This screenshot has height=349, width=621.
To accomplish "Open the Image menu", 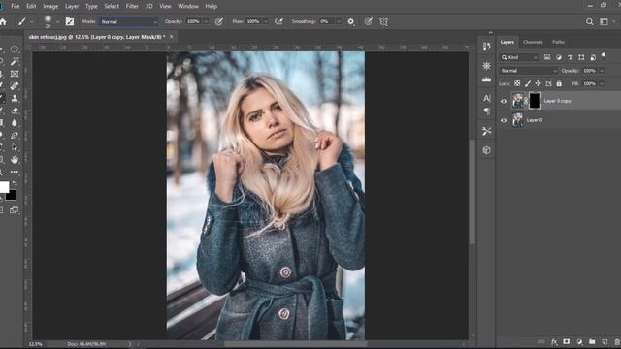I will pos(50,6).
